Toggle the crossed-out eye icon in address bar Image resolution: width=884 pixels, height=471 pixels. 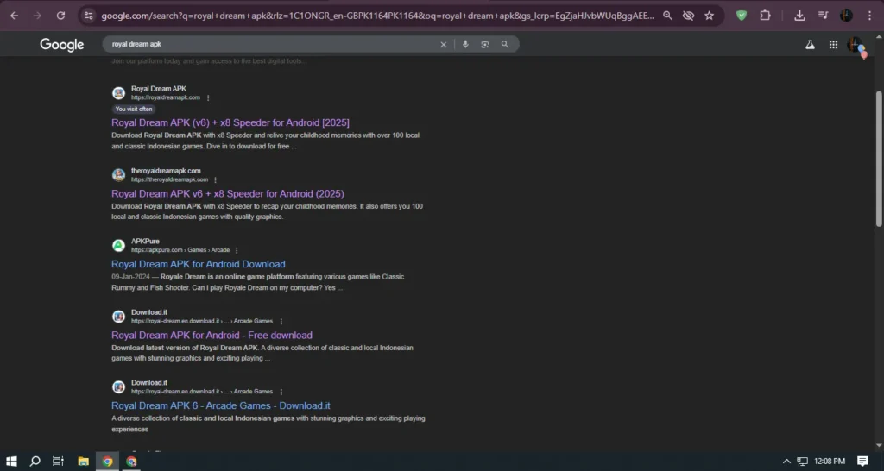pyautogui.click(x=688, y=16)
